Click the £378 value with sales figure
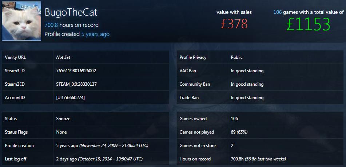The image size is (346, 167). (x=234, y=24)
